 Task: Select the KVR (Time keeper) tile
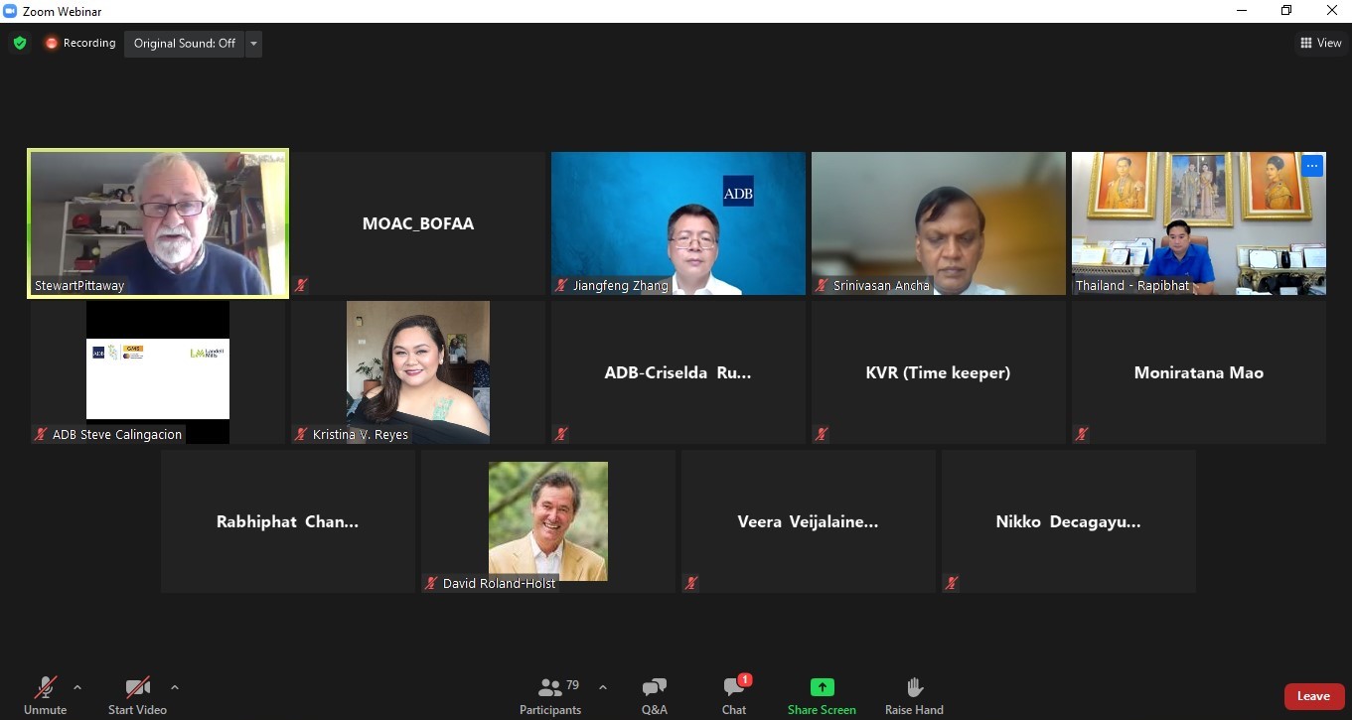pyautogui.click(x=939, y=372)
